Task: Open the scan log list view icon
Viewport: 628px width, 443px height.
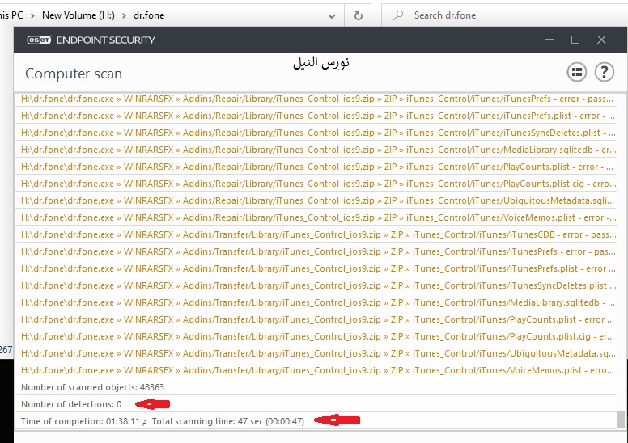Action: point(576,73)
